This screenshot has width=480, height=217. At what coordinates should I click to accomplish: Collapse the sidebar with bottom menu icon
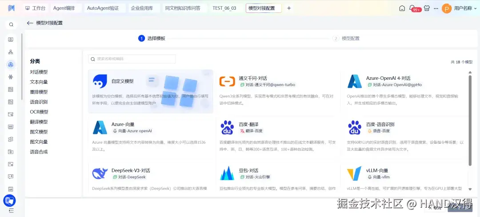pos(11,211)
